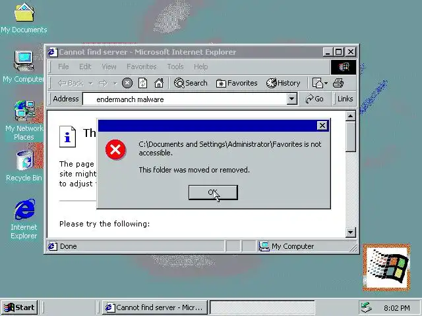Click the 'This folder was moved or removed.' message
The width and height of the screenshot is (422, 316).
(195, 170)
